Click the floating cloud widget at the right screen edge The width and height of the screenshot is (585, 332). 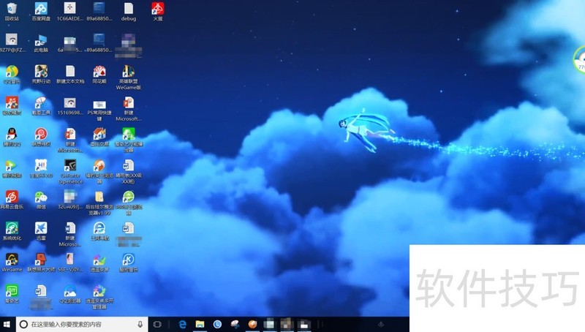(579, 60)
